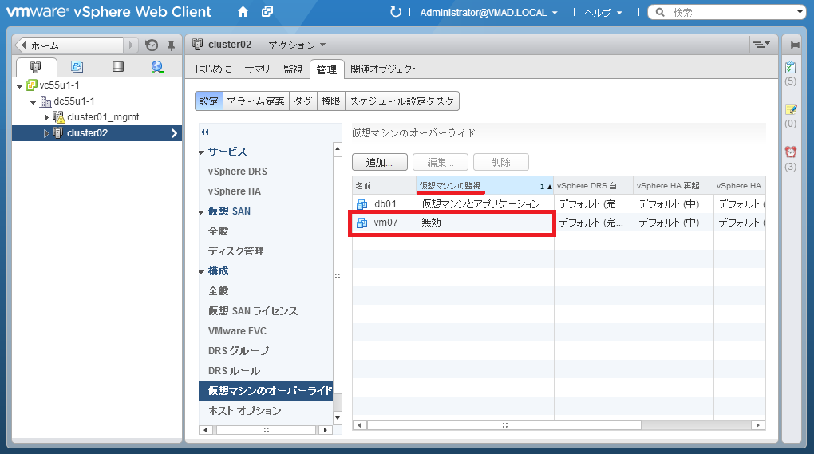Click pin icon on right sidebar

point(793,45)
